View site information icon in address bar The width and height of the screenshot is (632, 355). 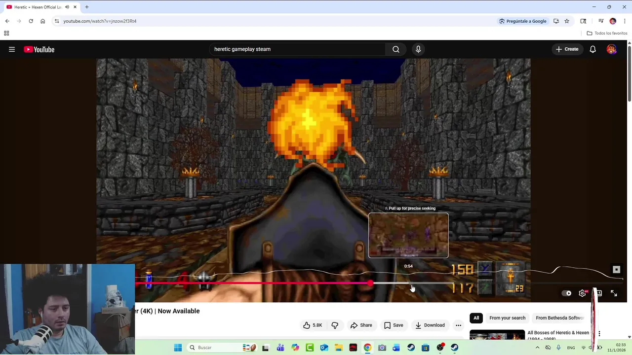pos(57,21)
